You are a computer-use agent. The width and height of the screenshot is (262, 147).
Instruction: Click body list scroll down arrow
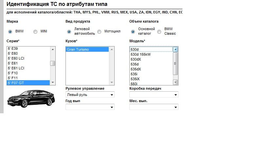coord(112,83)
